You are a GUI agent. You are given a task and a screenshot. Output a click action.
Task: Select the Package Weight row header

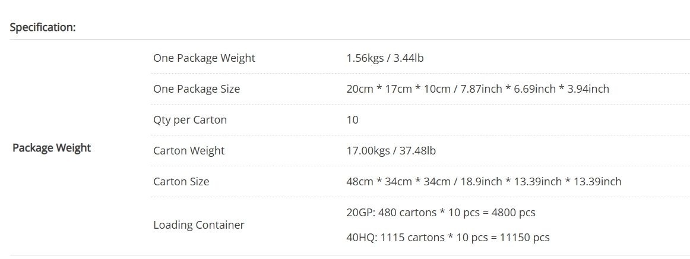pos(52,148)
